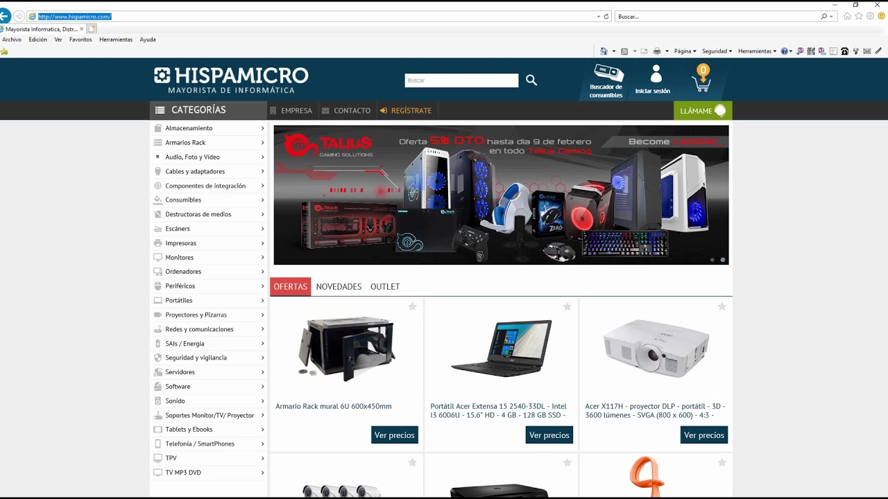888x499 pixels.
Task: Open the REGÍSTRATE link
Action: [406, 110]
